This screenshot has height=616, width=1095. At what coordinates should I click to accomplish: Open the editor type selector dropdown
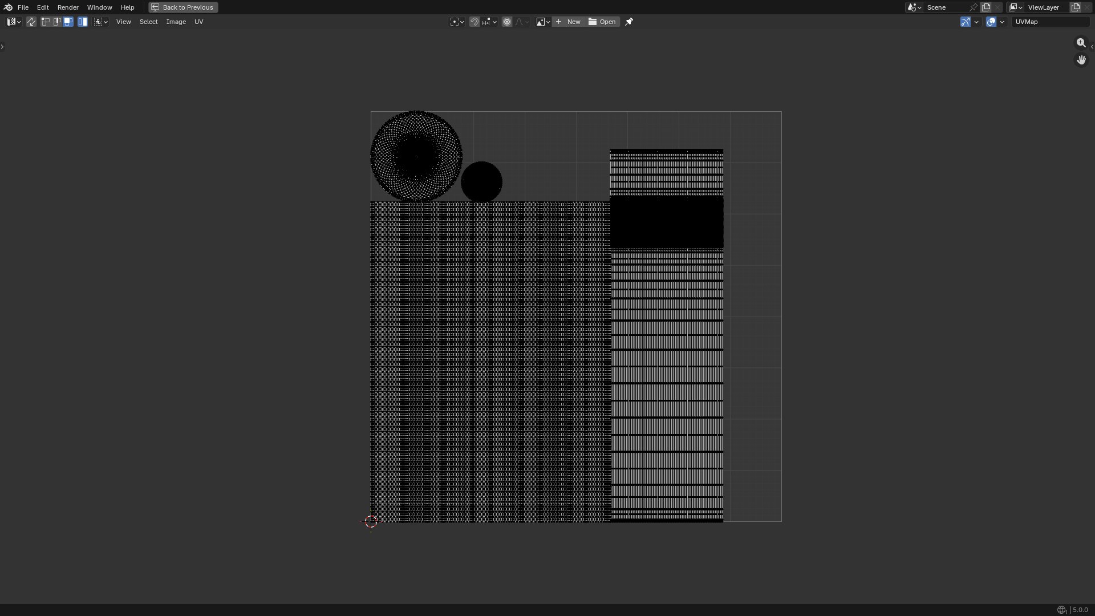(14, 22)
